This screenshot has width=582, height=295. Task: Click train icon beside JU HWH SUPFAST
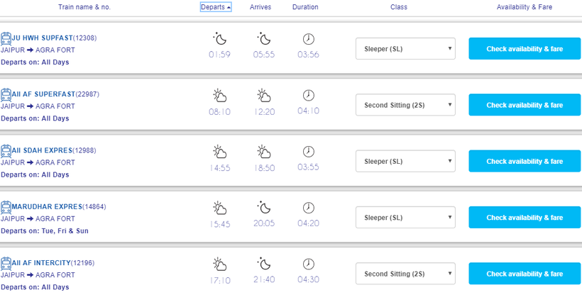(6, 38)
